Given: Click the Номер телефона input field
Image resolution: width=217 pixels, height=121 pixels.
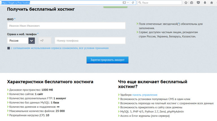Looking at the screenshot, I should coord(90,41).
